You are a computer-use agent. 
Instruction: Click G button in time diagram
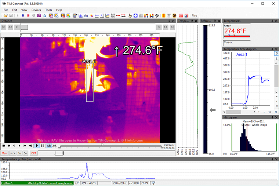click(x=276, y=53)
